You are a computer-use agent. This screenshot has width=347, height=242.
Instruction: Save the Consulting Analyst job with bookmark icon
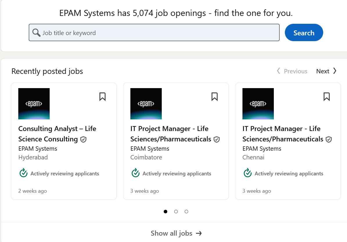coord(103,97)
